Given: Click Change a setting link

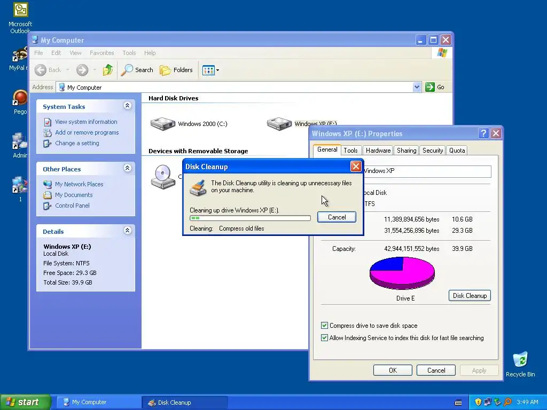Looking at the screenshot, I should (77, 143).
